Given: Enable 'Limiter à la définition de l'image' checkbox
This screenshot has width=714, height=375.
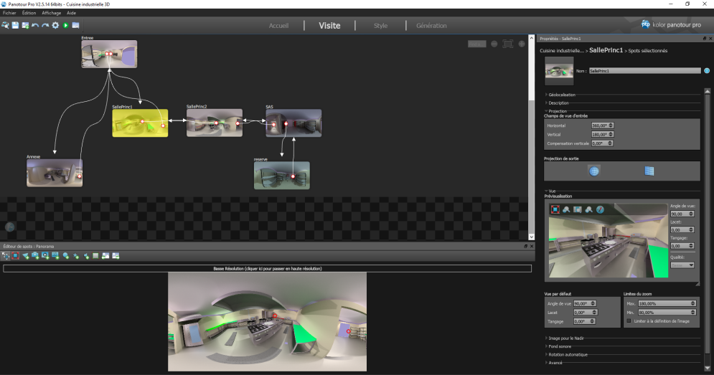Looking at the screenshot, I should 629,321.
